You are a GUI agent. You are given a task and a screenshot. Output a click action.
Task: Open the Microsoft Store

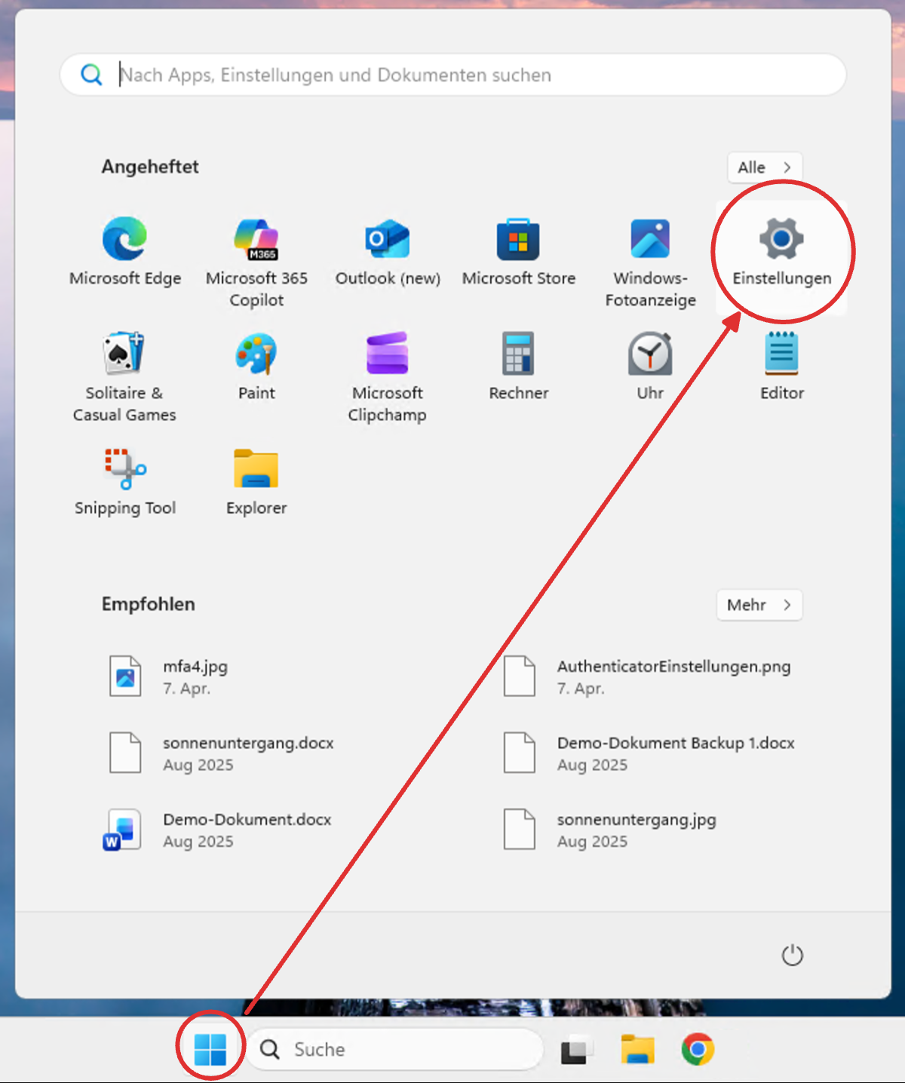tap(518, 253)
